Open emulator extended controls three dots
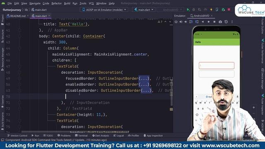Image resolution: width=265 pixels, height=149 pixels. click(232, 22)
